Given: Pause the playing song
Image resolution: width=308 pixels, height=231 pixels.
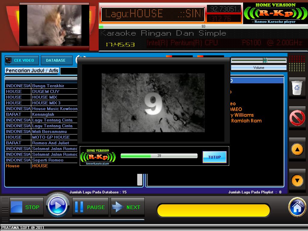Looking at the screenshot, I should click(90, 207).
